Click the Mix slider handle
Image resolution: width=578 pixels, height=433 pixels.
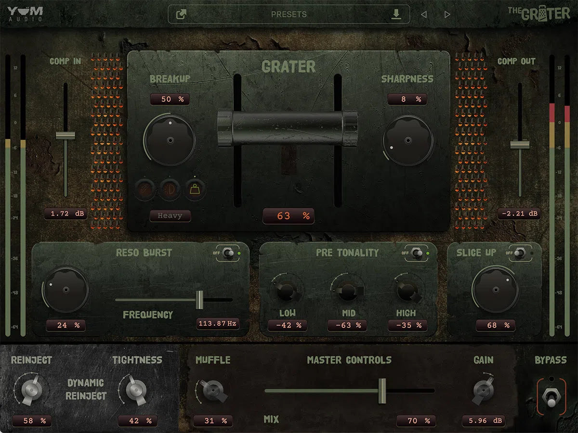[x=383, y=391]
